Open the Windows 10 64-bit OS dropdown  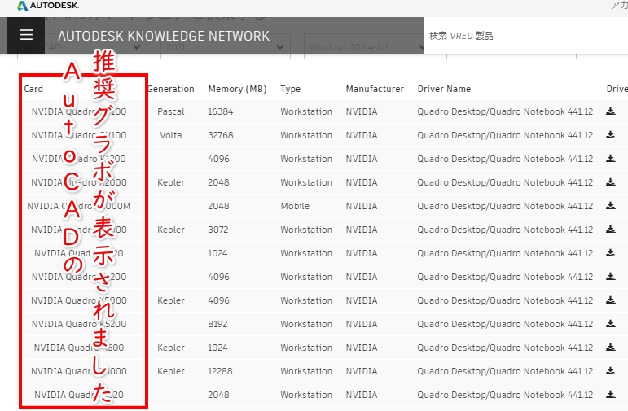(x=368, y=48)
